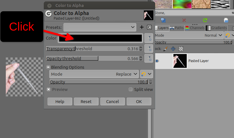Select the green rainbow pattern thumbnail
Image resolution: width=234 pixels, height=138 pixels.
[x=182, y=4]
